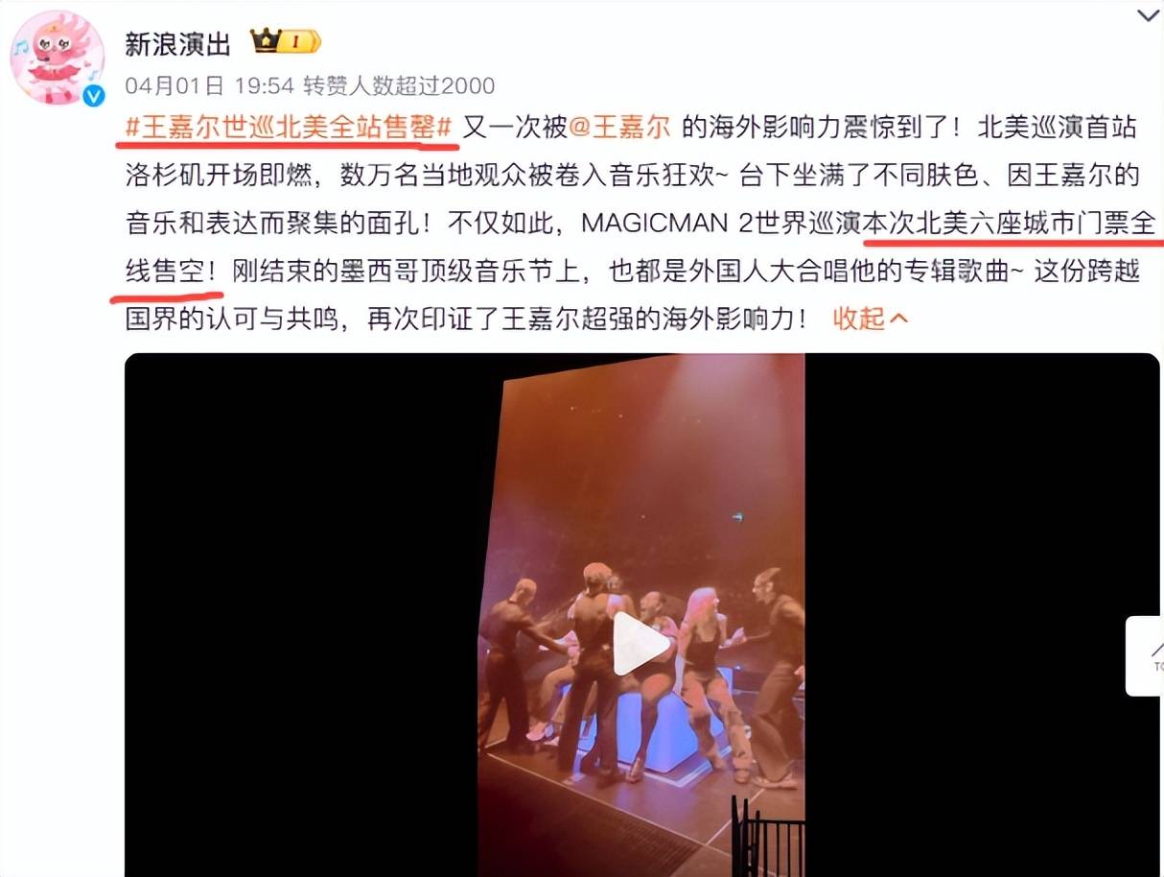Click the underlined 线售空 text

(165, 272)
